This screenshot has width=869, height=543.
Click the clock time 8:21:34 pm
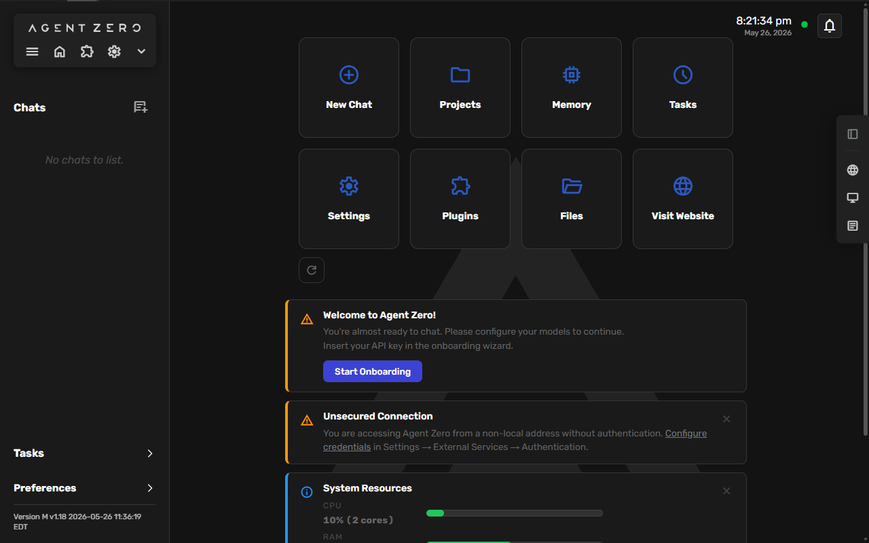tap(764, 21)
